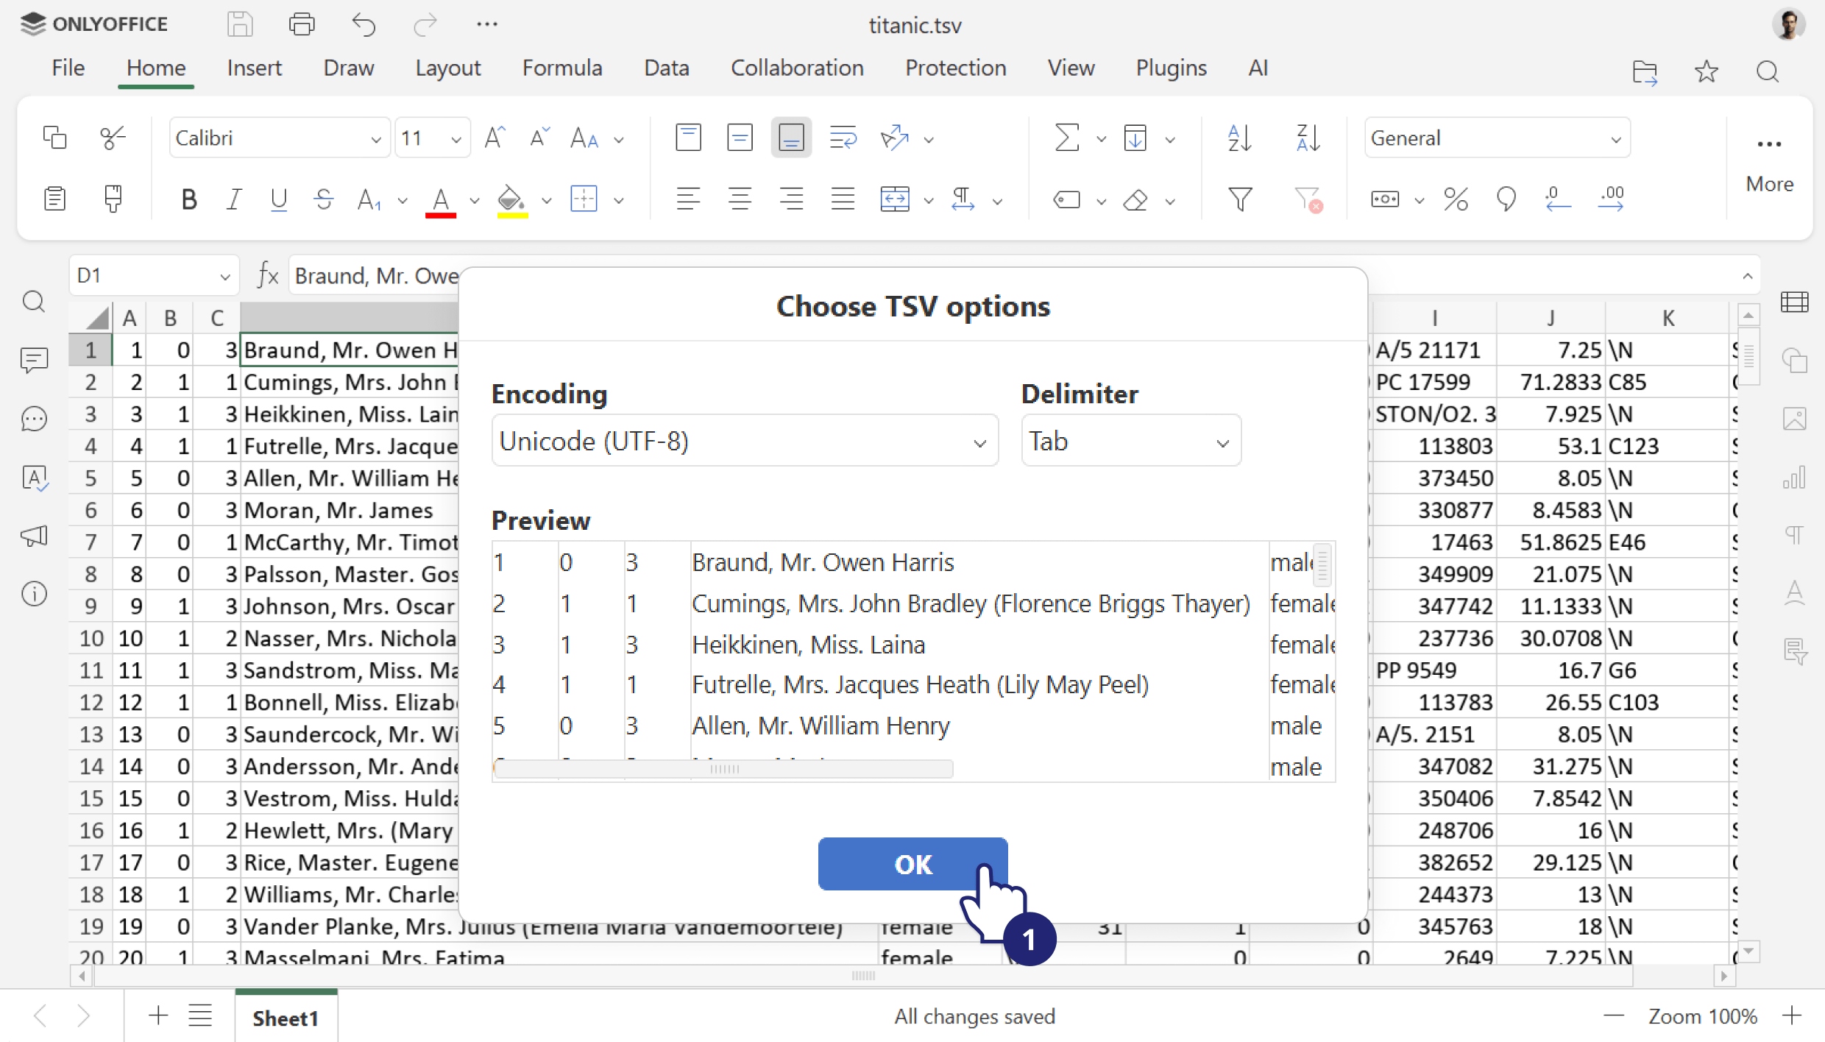Image resolution: width=1825 pixels, height=1042 pixels.
Task: Toggle strikethrough formatting
Action: point(324,199)
